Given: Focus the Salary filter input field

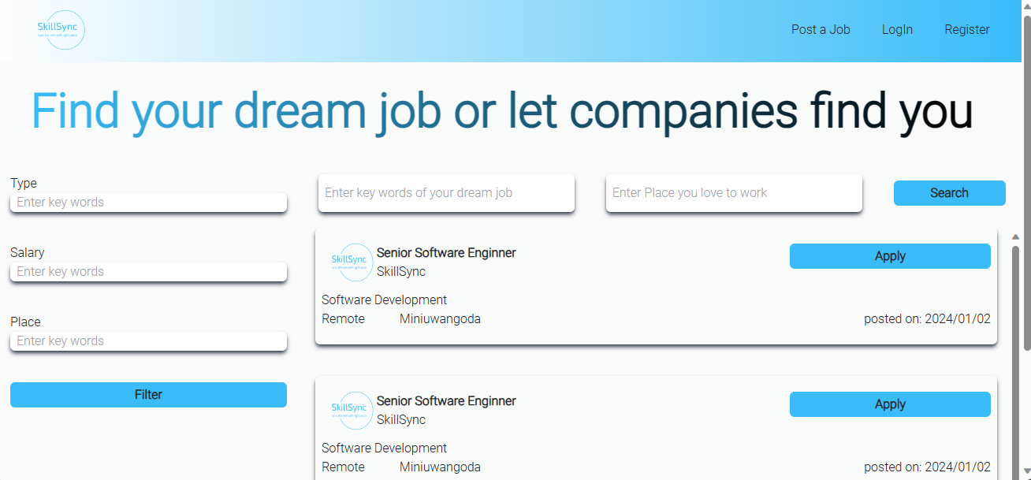Looking at the screenshot, I should (148, 271).
